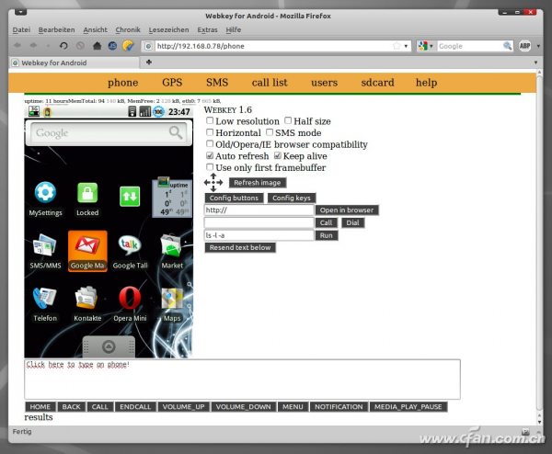Check the Horizontal option
The image size is (552, 454).
click(x=210, y=132)
